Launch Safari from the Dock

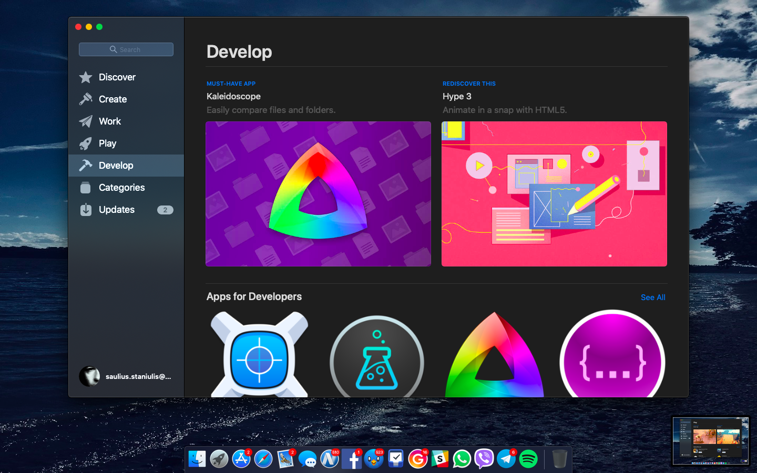click(x=263, y=459)
